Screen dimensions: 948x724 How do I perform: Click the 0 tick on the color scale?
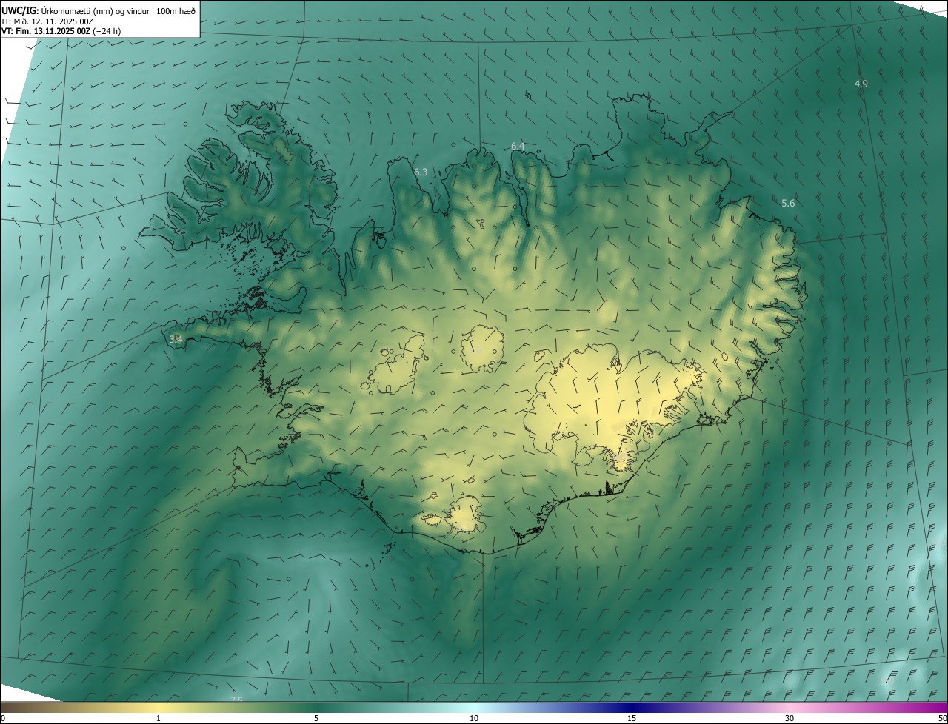point(3,718)
